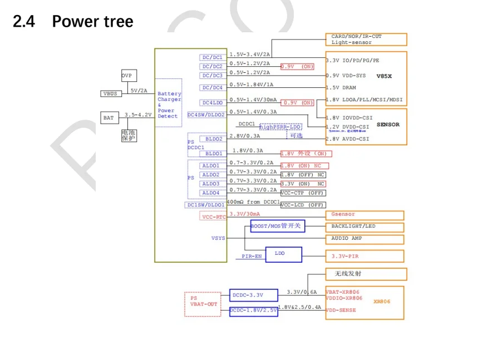The width and height of the screenshot is (478, 355).
Task: Click the blue LDO block
Action: pos(283,254)
